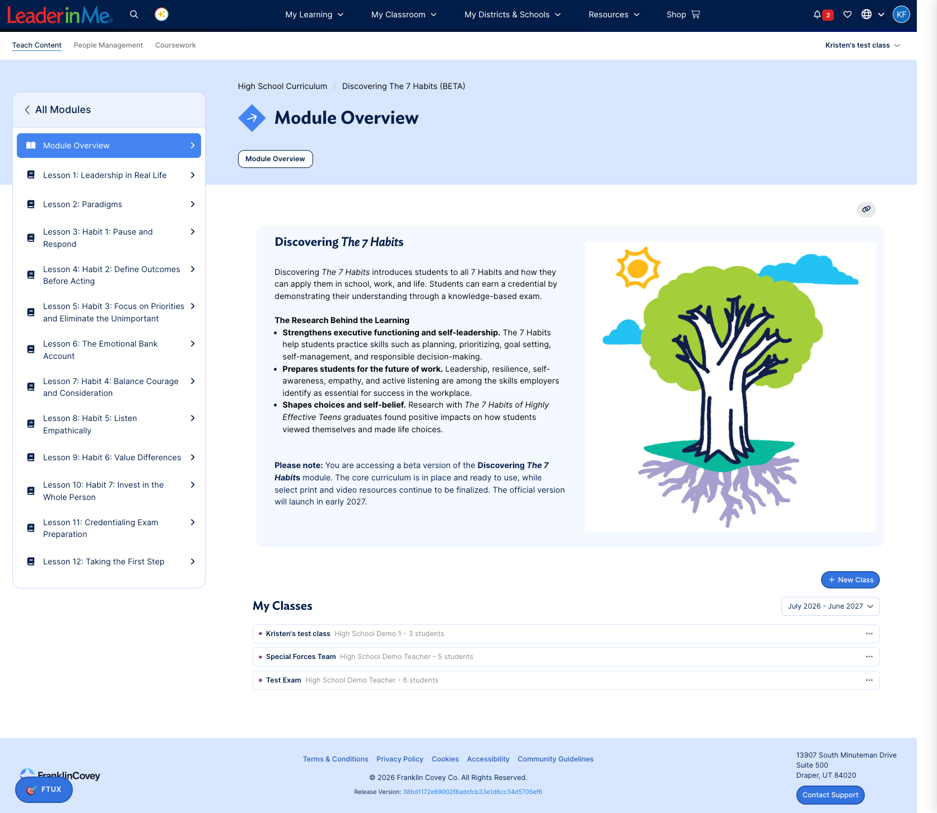Switch to the People Management tab
The height and width of the screenshot is (813, 937).
click(x=108, y=45)
